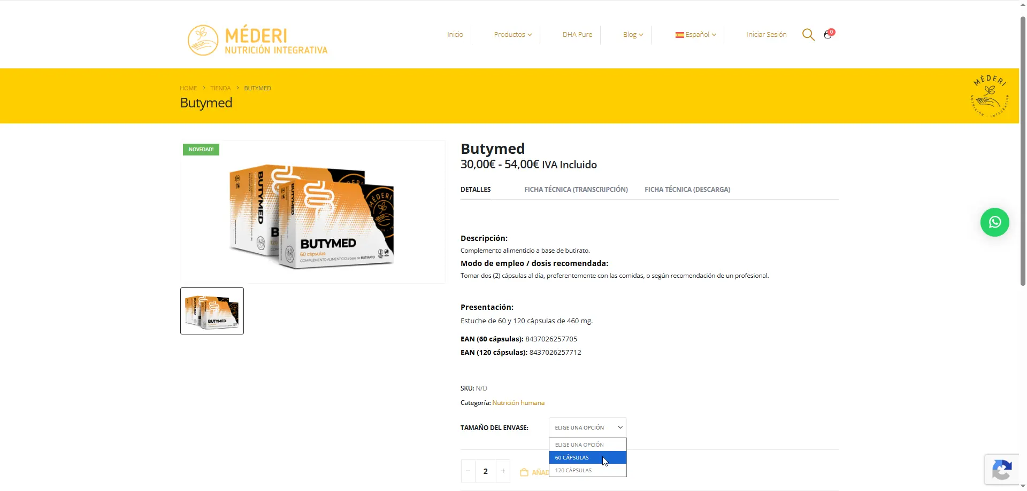Open the Tamaño del envase select box
1027x491 pixels.
pos(587,427)
